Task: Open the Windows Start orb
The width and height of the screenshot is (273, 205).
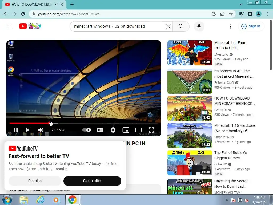Action: coord(7,200)
